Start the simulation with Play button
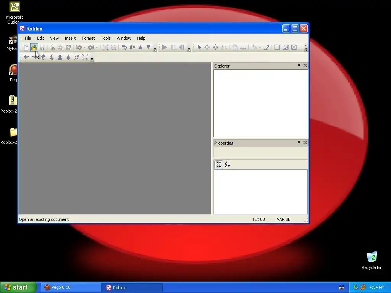391x293 pixels. (164, 47)
